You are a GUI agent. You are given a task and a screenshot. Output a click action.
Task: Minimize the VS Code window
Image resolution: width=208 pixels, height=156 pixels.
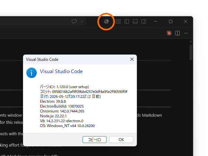156,21
